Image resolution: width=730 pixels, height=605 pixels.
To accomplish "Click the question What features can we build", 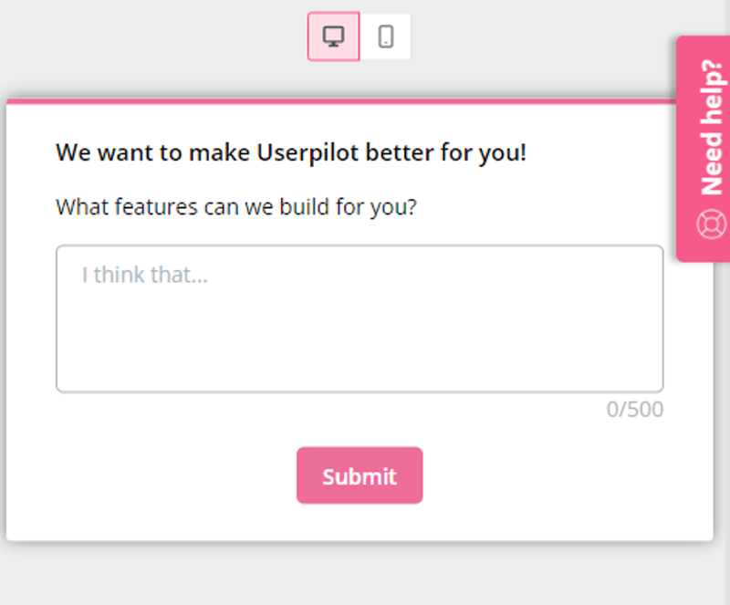I will [x=236, y=207].
